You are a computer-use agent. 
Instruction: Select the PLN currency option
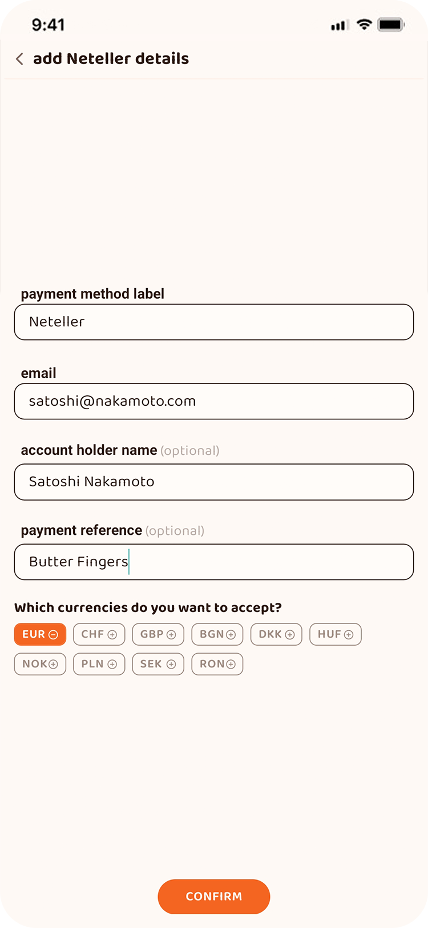tap(99, 664)
